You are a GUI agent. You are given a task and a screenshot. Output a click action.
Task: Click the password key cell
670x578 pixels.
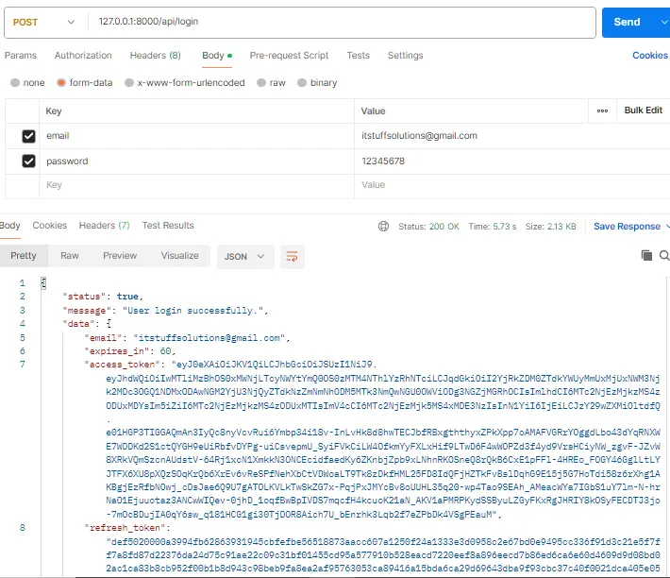196,161
